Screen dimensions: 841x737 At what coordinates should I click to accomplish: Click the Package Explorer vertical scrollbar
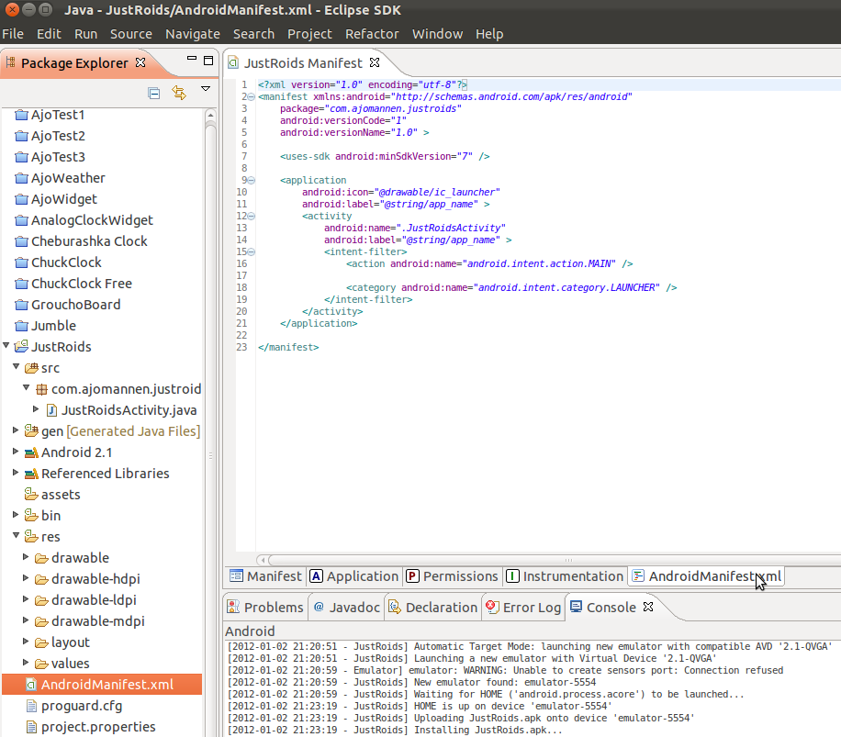(210, 429)
